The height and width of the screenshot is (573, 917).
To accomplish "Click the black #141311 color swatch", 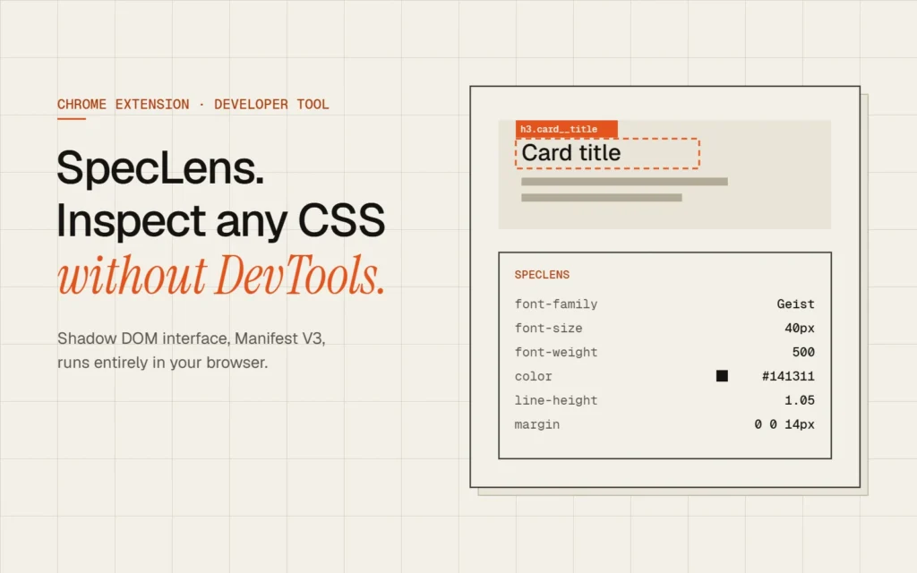I will (x=723, y=376).
